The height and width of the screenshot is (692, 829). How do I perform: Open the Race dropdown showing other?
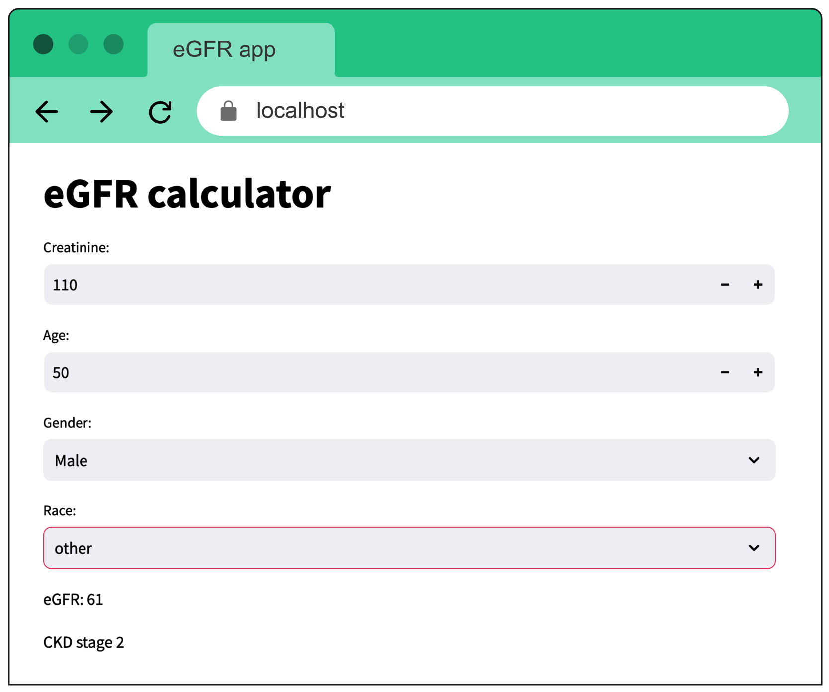398,548
